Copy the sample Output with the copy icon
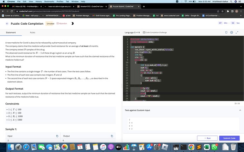 click(112, 136)
